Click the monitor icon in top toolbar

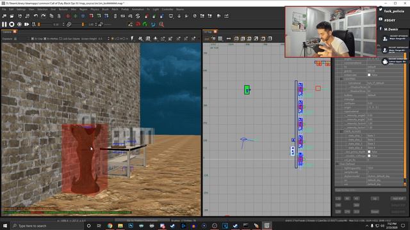[x=171, y=16]
